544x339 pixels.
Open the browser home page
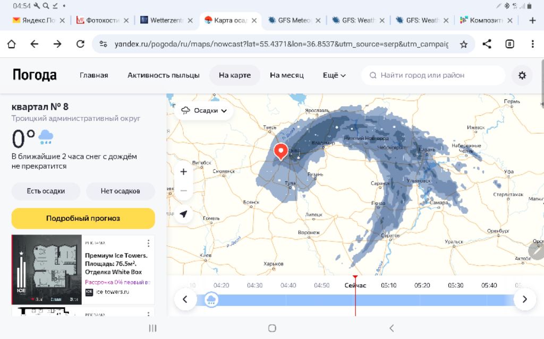pyautogui.click(x=12, y=44)
